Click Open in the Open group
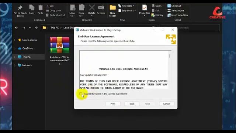Image resolution: width=236 pixels, height=133 pixels. coord(157,6)
